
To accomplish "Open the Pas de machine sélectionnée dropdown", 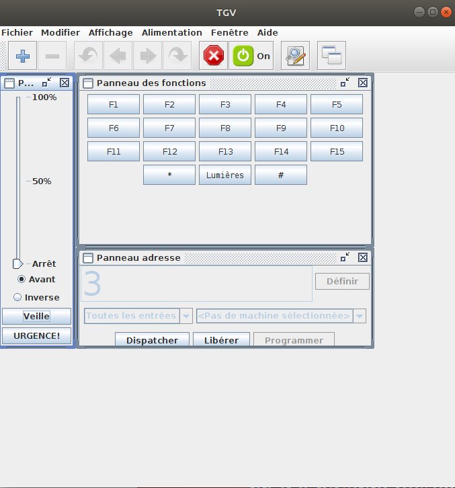I will coord(281,316).
